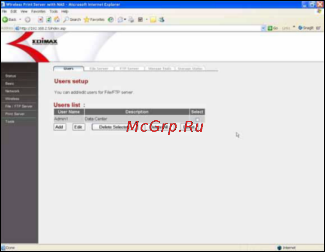Image resolution: width=325 pixels, height=252 pixels.
Task: Open the Search toolbar button
Action: [72, 20]
